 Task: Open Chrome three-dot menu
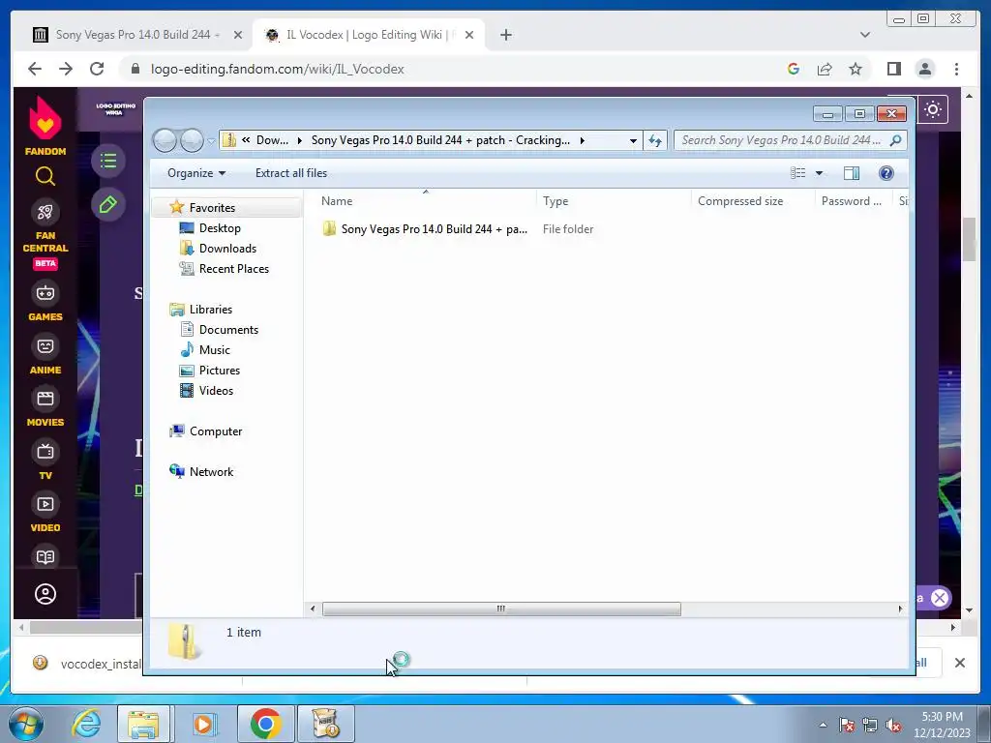coord(956,69)
